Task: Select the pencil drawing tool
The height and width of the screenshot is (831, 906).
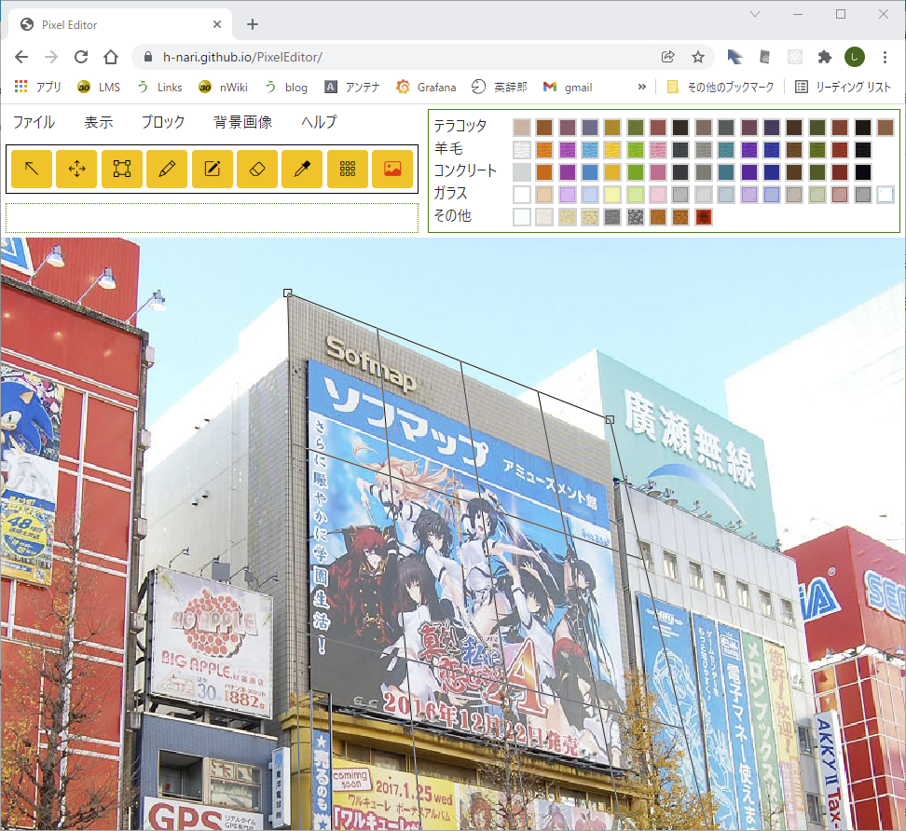Action: coord(167,169)
